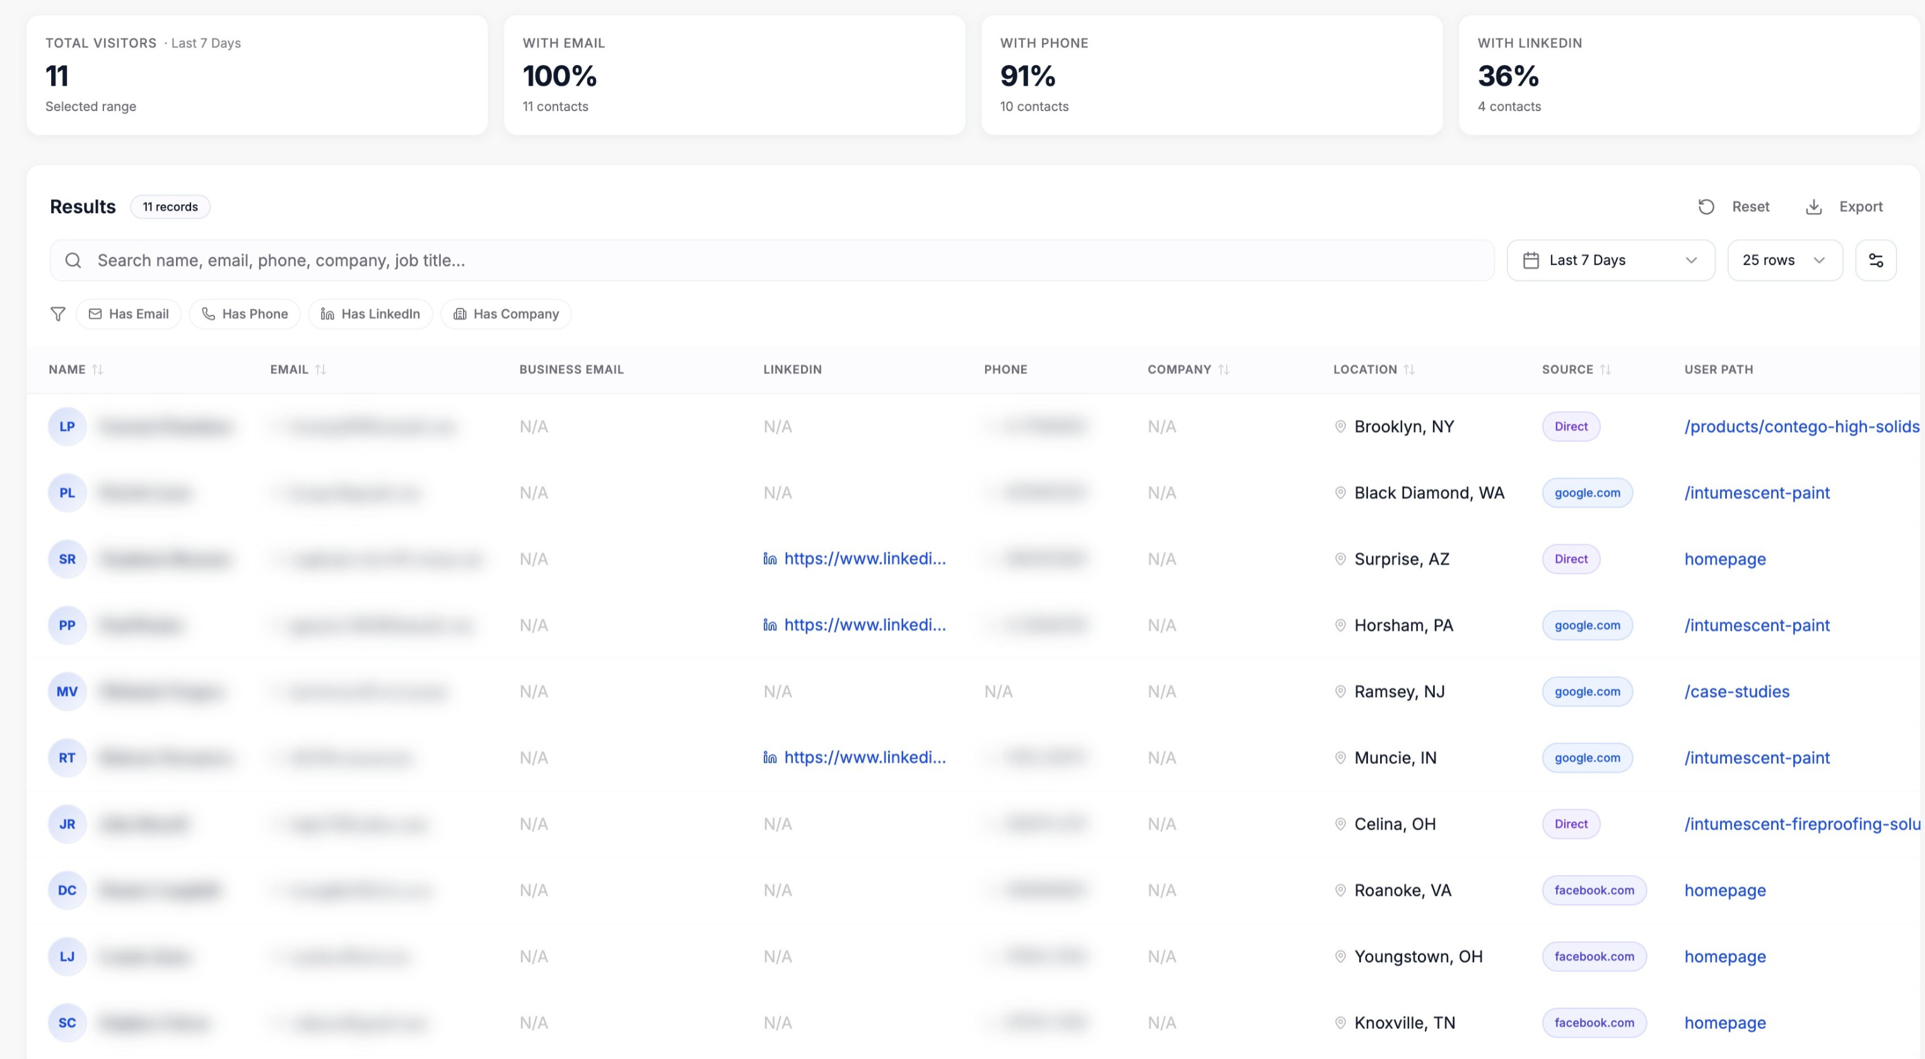Open /case-studies user path link
This screenshot has height=1059, width=1925.
[x=1736, y=691]
